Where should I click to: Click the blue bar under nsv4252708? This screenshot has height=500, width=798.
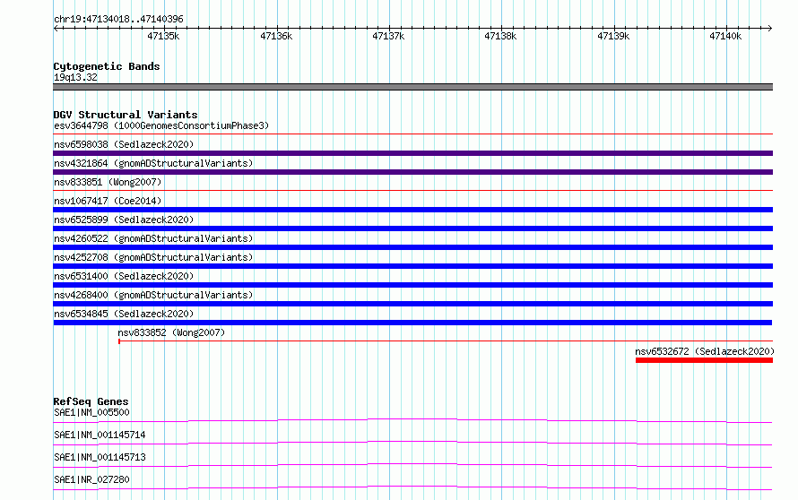[x=412, y=266]
